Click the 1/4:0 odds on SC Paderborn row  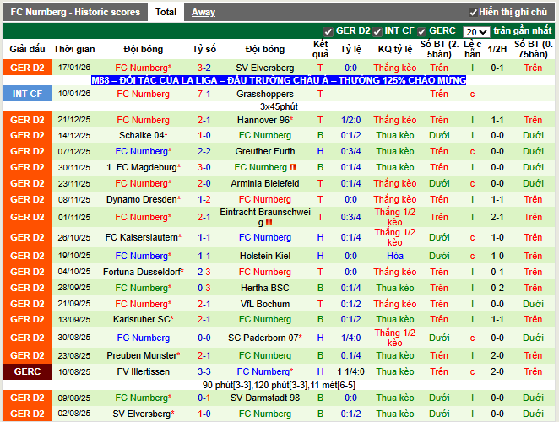(x=350, y=338)
